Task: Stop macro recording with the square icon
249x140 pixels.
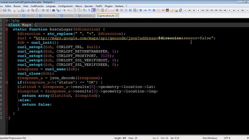Action: [121, 10]
